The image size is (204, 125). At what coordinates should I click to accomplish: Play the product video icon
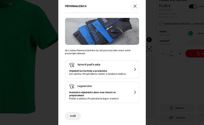(x=149, y=40)
